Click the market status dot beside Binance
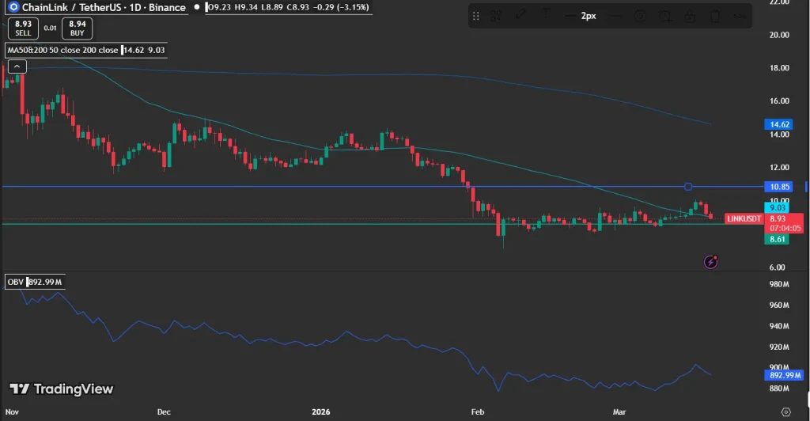 click(197, 7)
